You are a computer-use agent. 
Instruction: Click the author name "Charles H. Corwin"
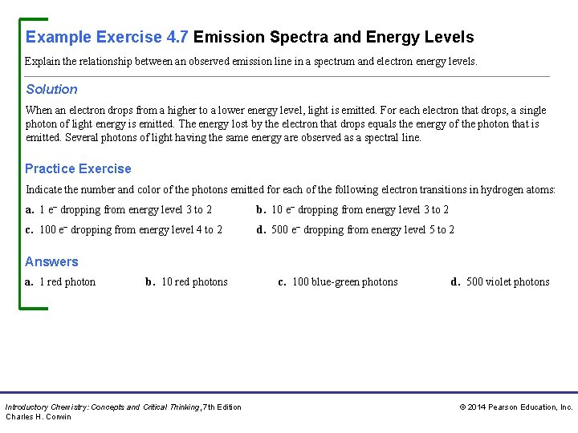click(x=39, y=417)
